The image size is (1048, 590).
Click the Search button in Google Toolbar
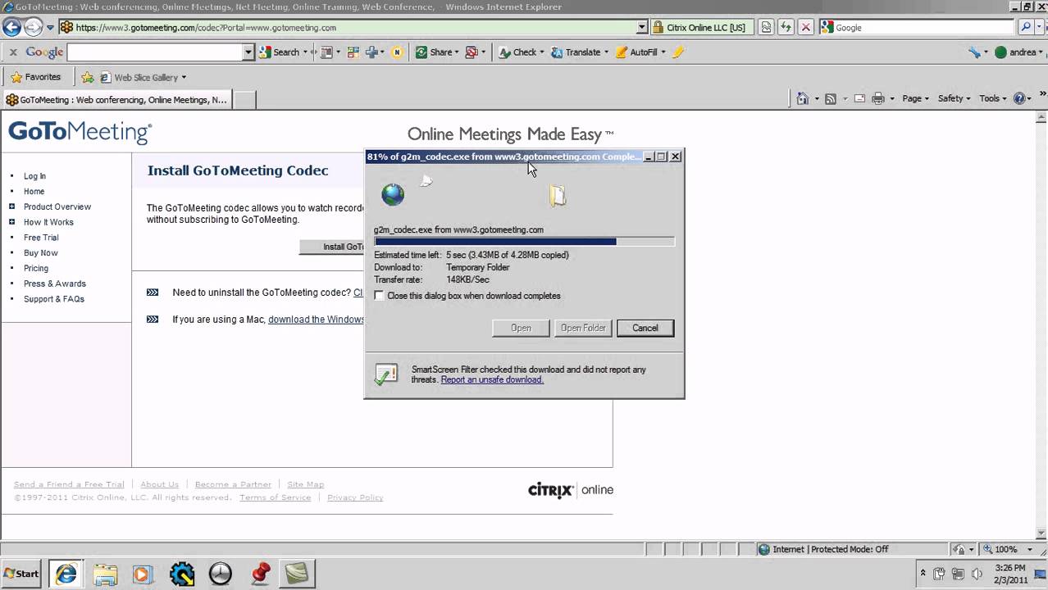click(x=279, y=52)
